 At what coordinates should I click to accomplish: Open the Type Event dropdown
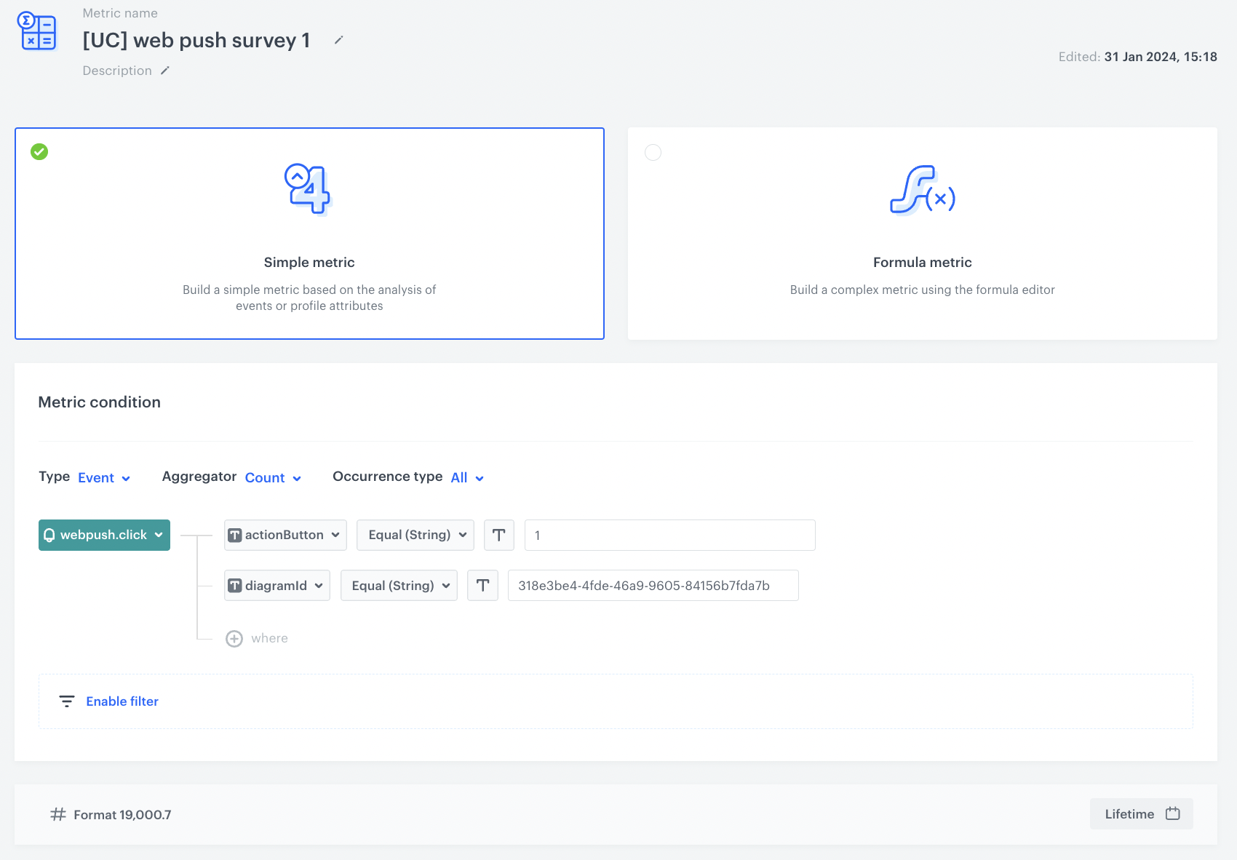[104, 478]
